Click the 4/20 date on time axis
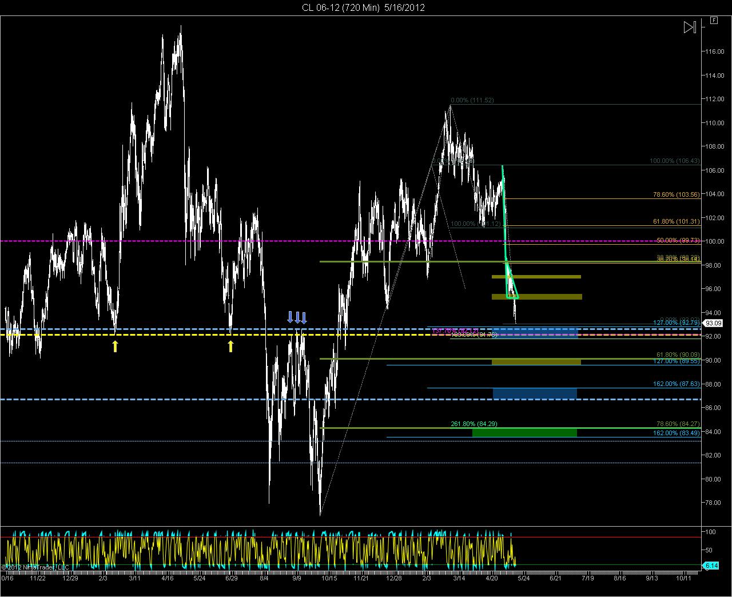This screenshot has height=597, width=732. click(x=492, y=578)
